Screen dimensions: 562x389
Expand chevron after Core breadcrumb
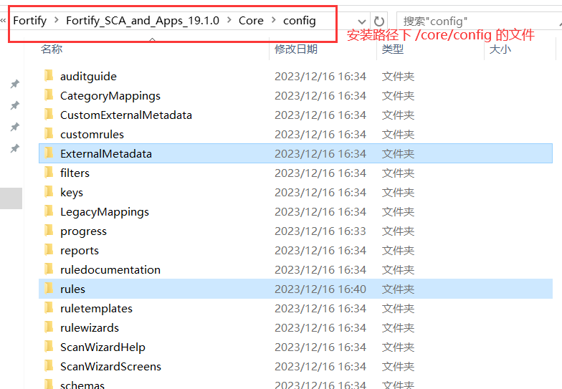[274, 20]
